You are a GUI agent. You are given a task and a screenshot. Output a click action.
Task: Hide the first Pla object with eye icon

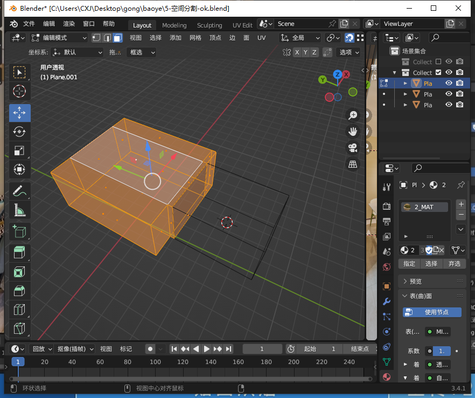pyautogui.click(x=449, y=83)
